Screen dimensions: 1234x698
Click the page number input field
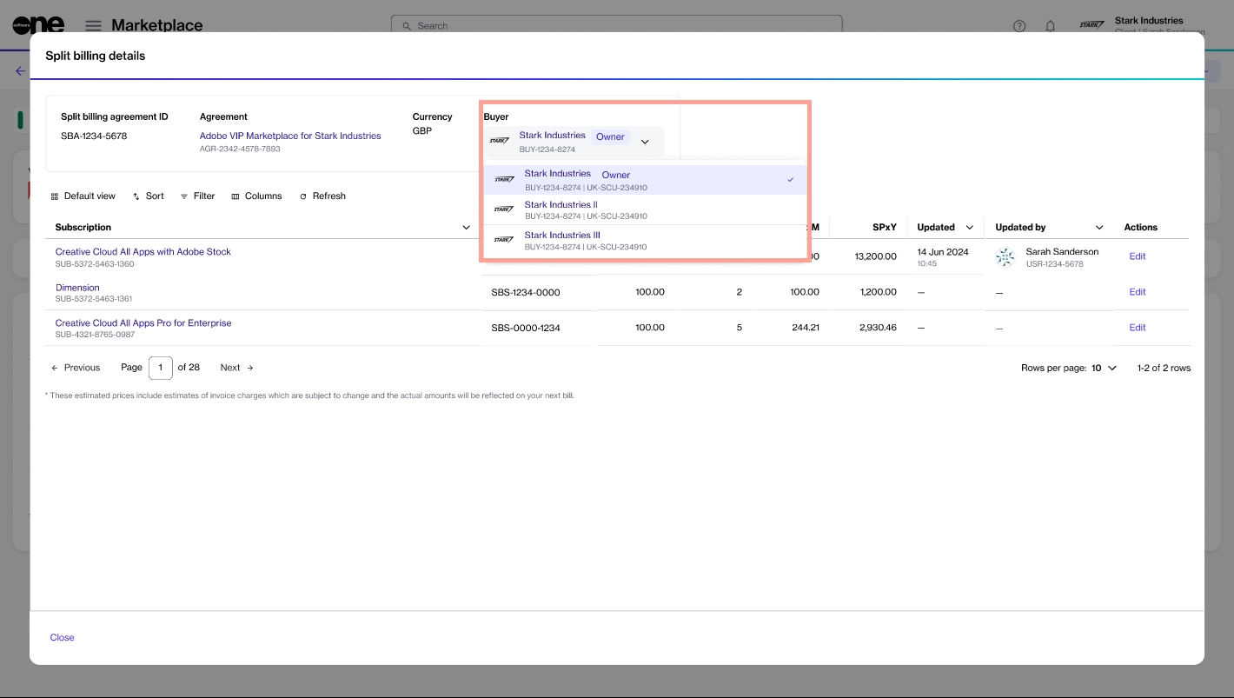[x=160, y=368]
